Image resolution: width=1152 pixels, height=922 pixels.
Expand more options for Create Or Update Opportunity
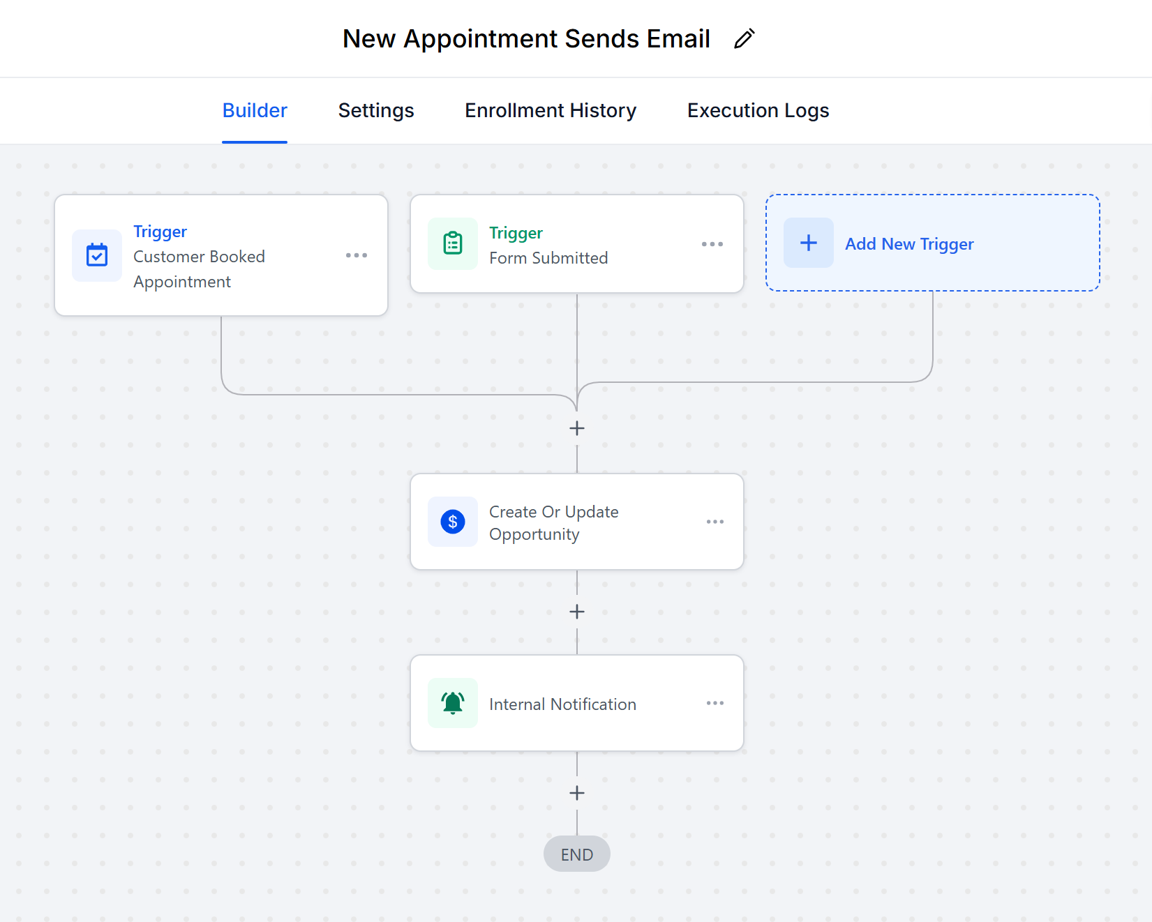click(715, 522)
